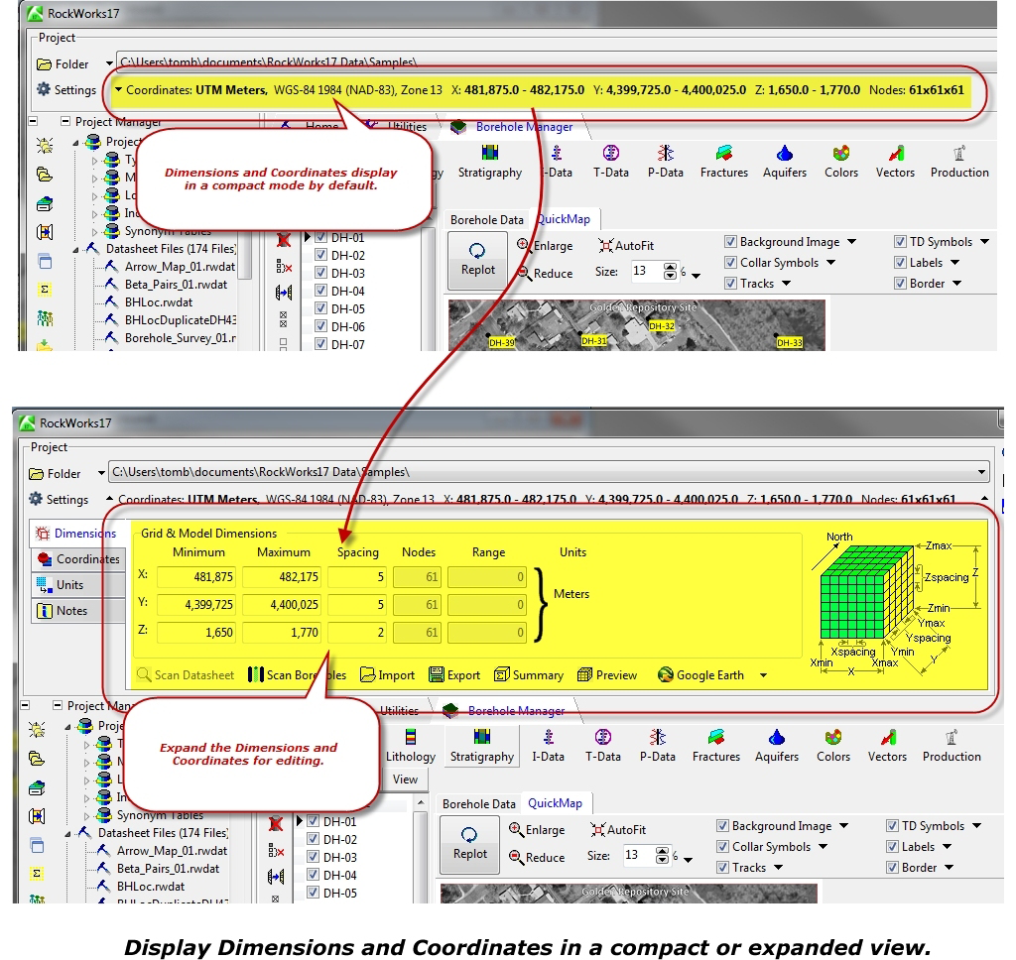The height and width of the screenshot is (960, 1016).
Task: Click View below Lithology in lower window
Action: 405,780
